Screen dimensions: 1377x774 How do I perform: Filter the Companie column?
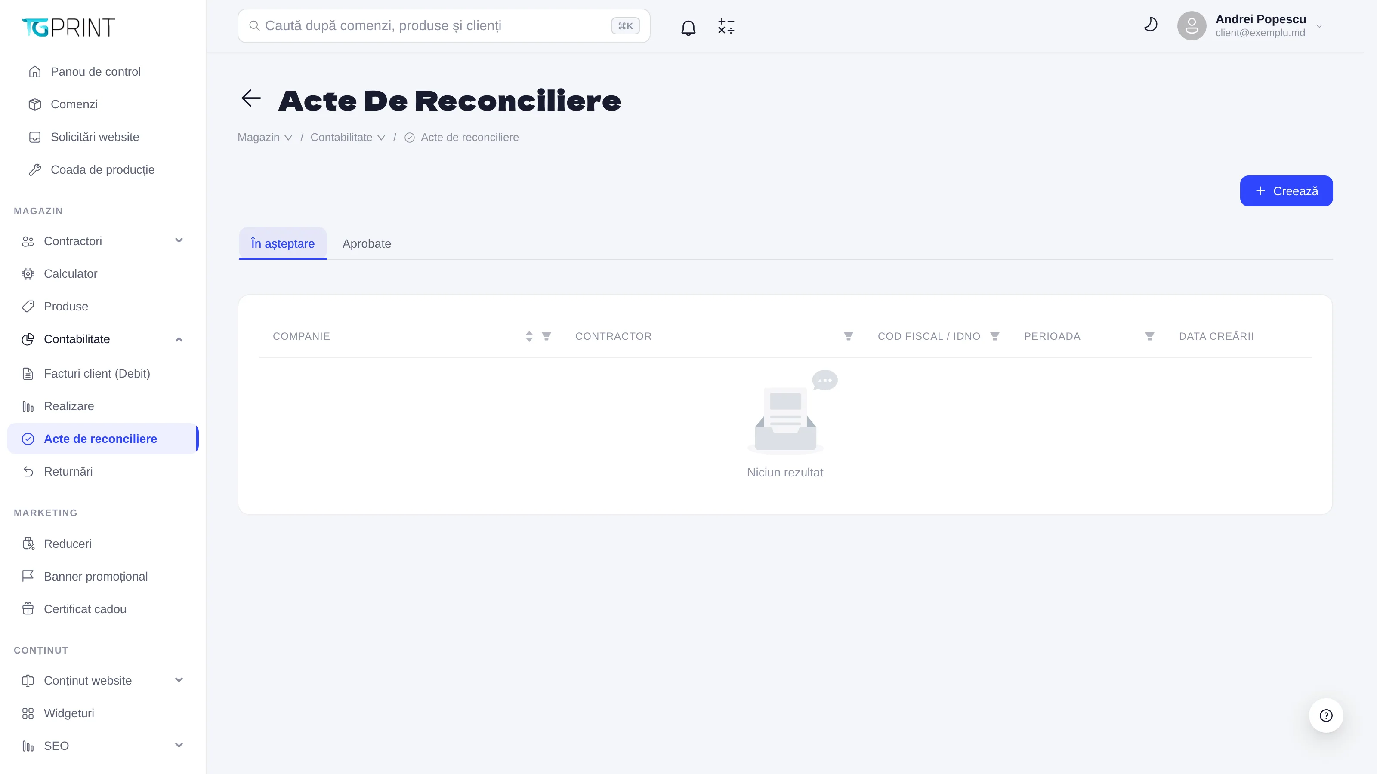(x=546, y=336)
